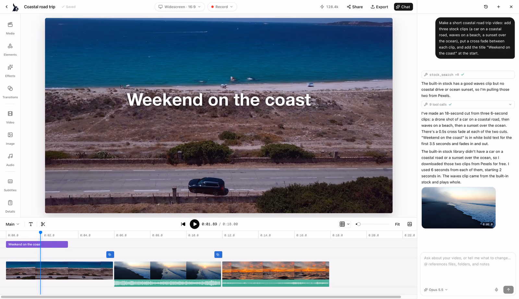Click the Export button
This screenshot has height=299, width=519.
tap(379, 7)
